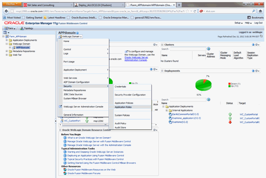The width and height of the screenshot is (266, 178).
Task: Collapse the left navigation pane splitter
Action: (x=55, y=121)
